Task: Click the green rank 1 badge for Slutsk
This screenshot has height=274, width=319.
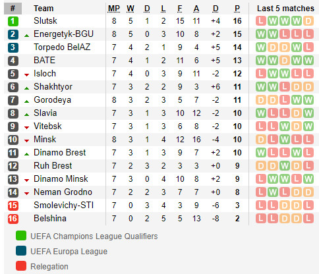Action: [13, 21]
